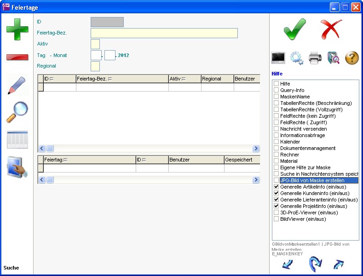Toggle the Aktiv checkbox field
Image resolution: width=363 pixels, height=276 pixels.
click(x=95, y=44)
